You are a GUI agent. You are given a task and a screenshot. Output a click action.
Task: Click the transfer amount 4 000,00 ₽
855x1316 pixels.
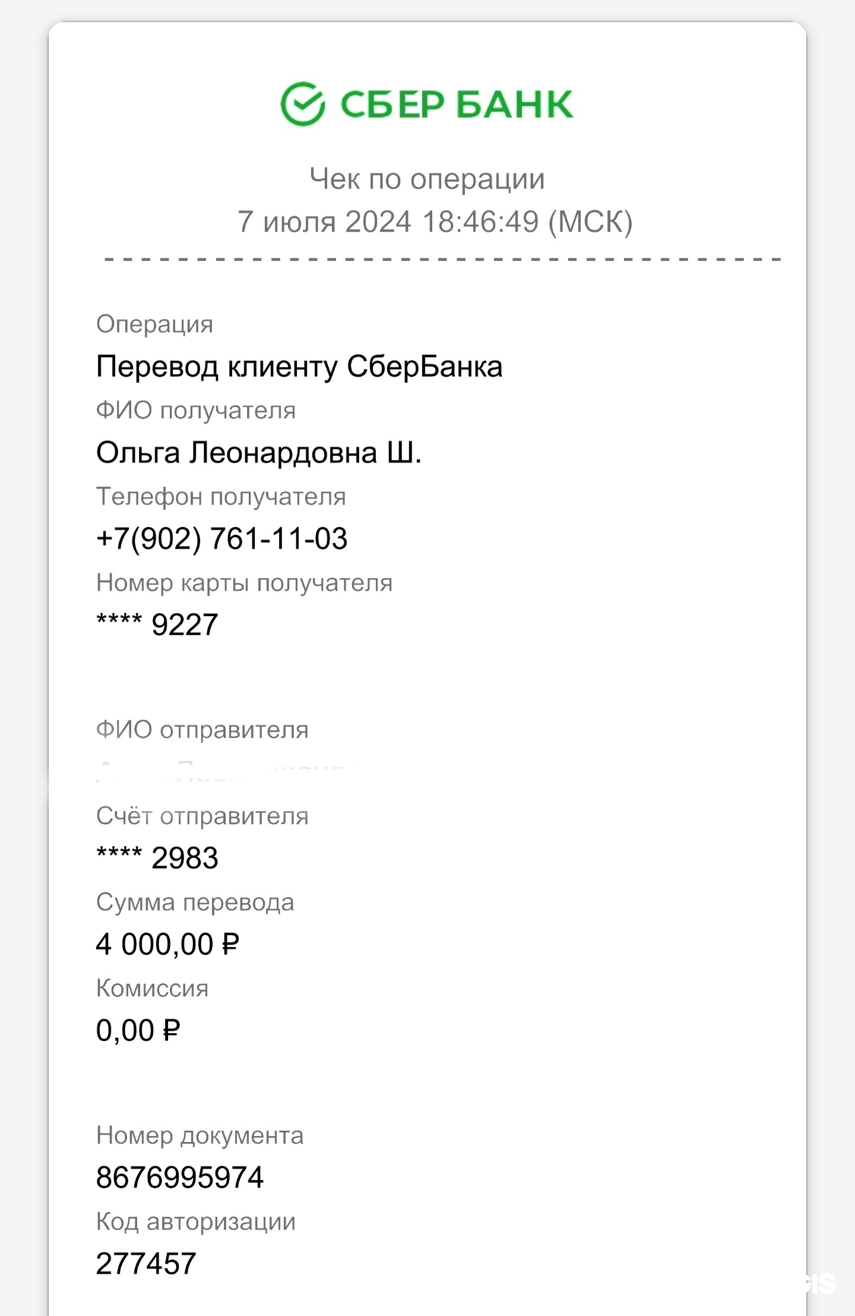pyautogui.click(x=167, y=944)
